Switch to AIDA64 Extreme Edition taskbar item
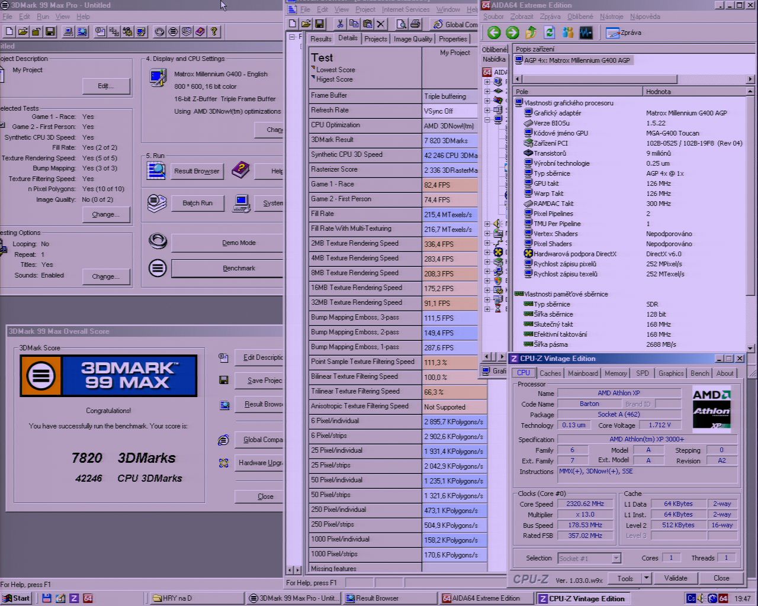 [x=487, y=598]
